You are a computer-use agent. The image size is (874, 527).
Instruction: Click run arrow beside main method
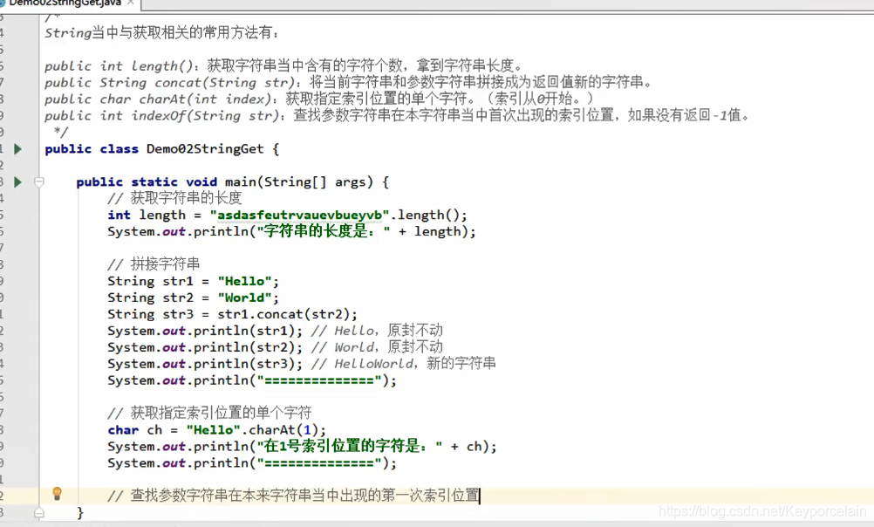(x=17, y=181)
